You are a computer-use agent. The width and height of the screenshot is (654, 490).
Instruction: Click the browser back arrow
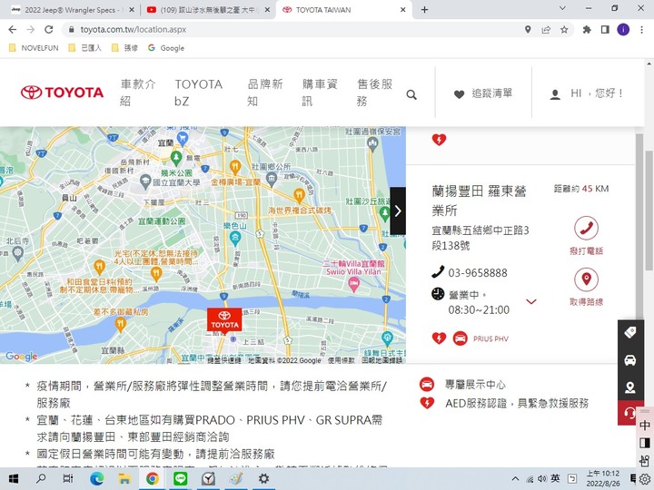[13, 30]
